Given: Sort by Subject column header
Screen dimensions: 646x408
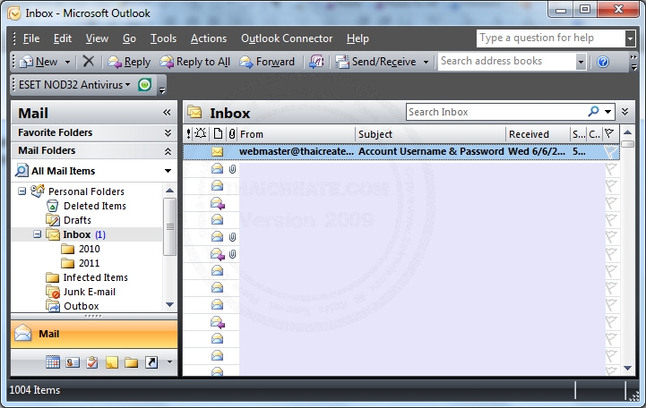Looking at the screenshot, I should [x=431, y=134].
